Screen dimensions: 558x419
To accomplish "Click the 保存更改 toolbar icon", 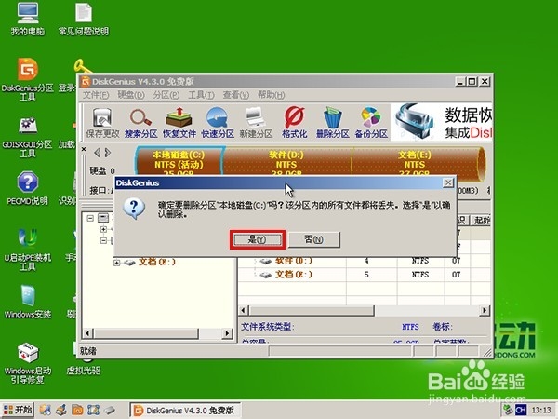I will 102,123.
